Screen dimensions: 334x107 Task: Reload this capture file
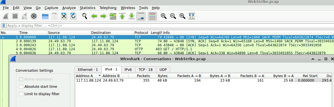(74, 16)
